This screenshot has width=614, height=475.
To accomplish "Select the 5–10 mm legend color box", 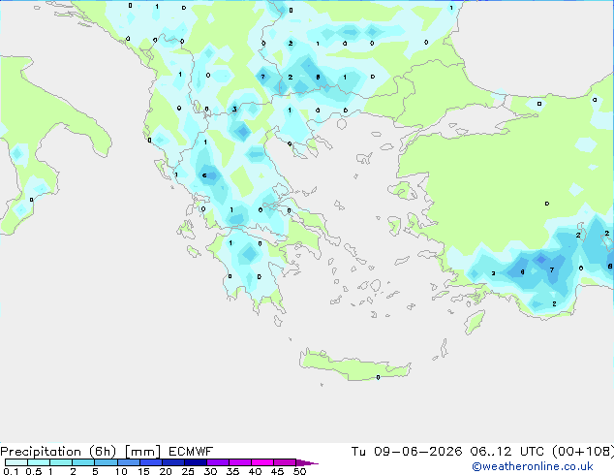I will 106,462.
